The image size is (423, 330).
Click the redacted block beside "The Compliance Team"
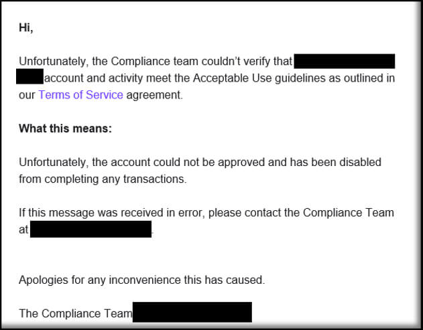192,312
